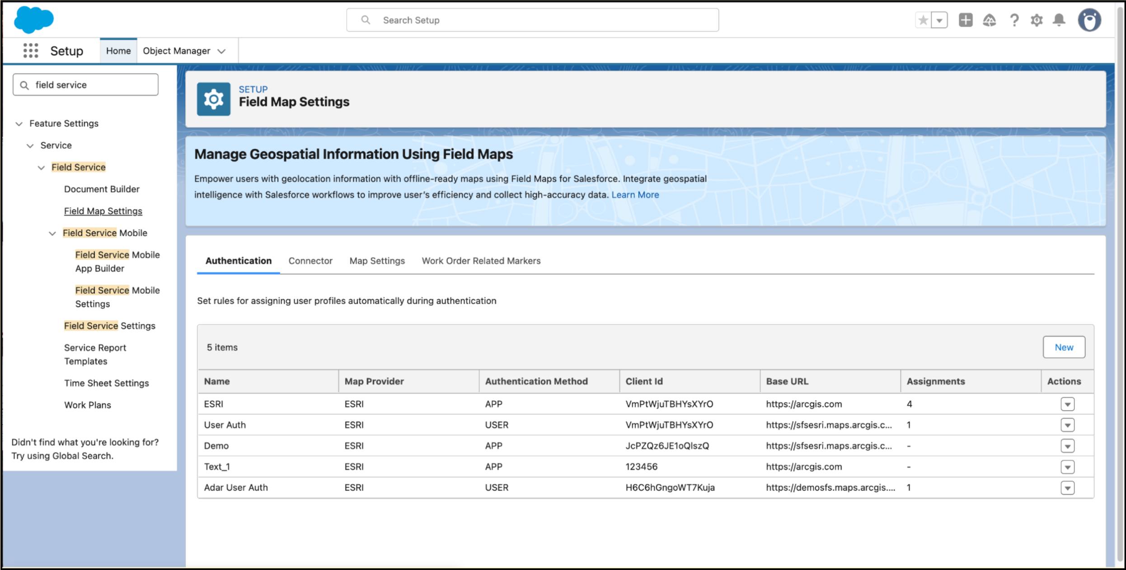
Task: Open Work Plans in sidebar
Action: click(x=88, y=405)
